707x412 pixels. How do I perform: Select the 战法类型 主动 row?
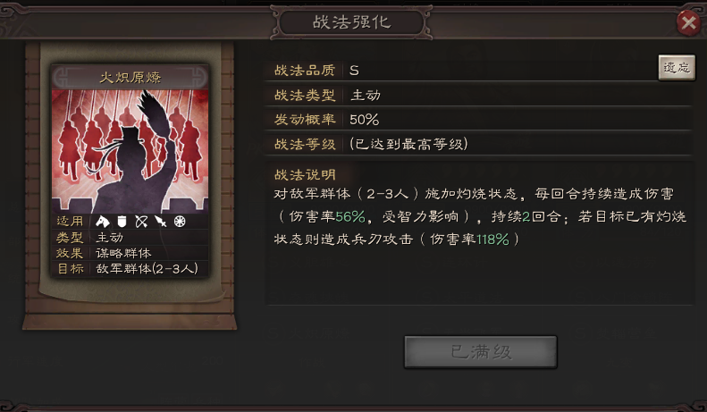(479, 95)
